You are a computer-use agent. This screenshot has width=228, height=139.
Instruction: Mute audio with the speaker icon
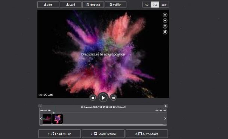pos(113,98)
